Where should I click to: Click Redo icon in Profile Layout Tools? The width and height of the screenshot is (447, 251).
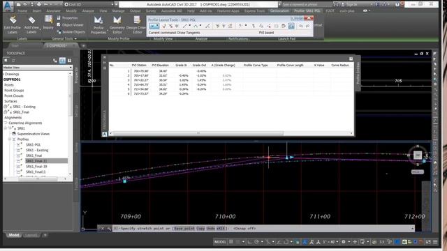[x=307, y=26]
